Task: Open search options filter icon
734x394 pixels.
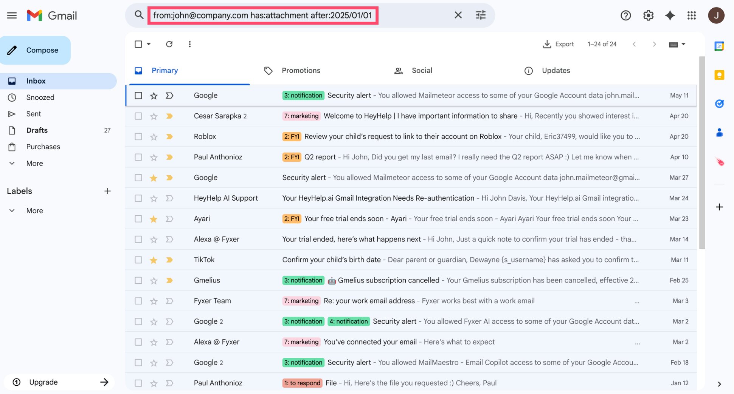Action: click(481, 15)
